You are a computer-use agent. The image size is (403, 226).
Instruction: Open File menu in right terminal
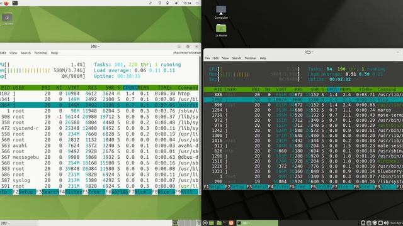[208, 58]
